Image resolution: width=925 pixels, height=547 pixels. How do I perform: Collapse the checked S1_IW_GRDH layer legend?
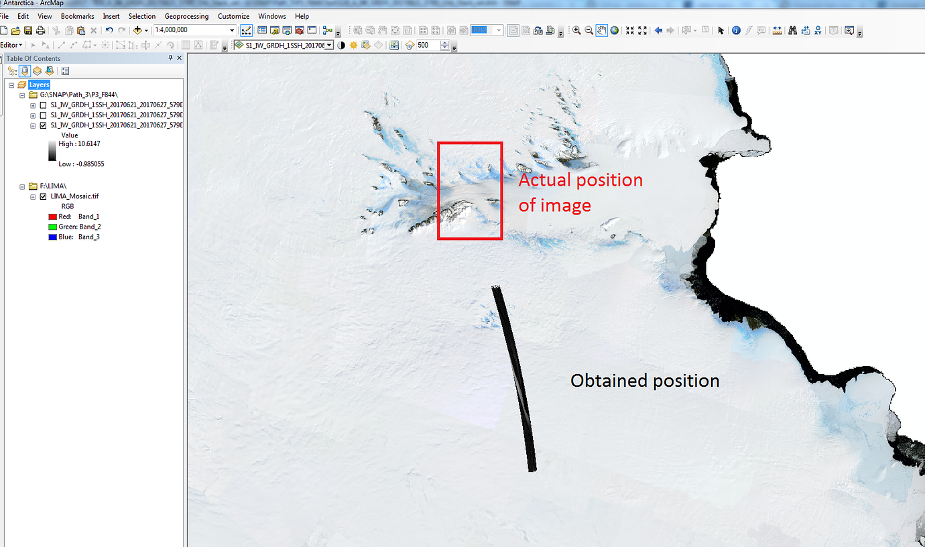coord(33,125)
